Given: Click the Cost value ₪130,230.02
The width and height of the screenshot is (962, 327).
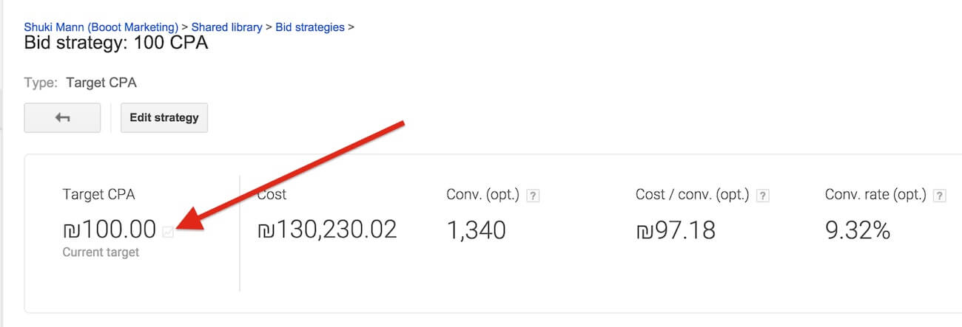Looking at the screenshot, I should click(x=327, y=230).
